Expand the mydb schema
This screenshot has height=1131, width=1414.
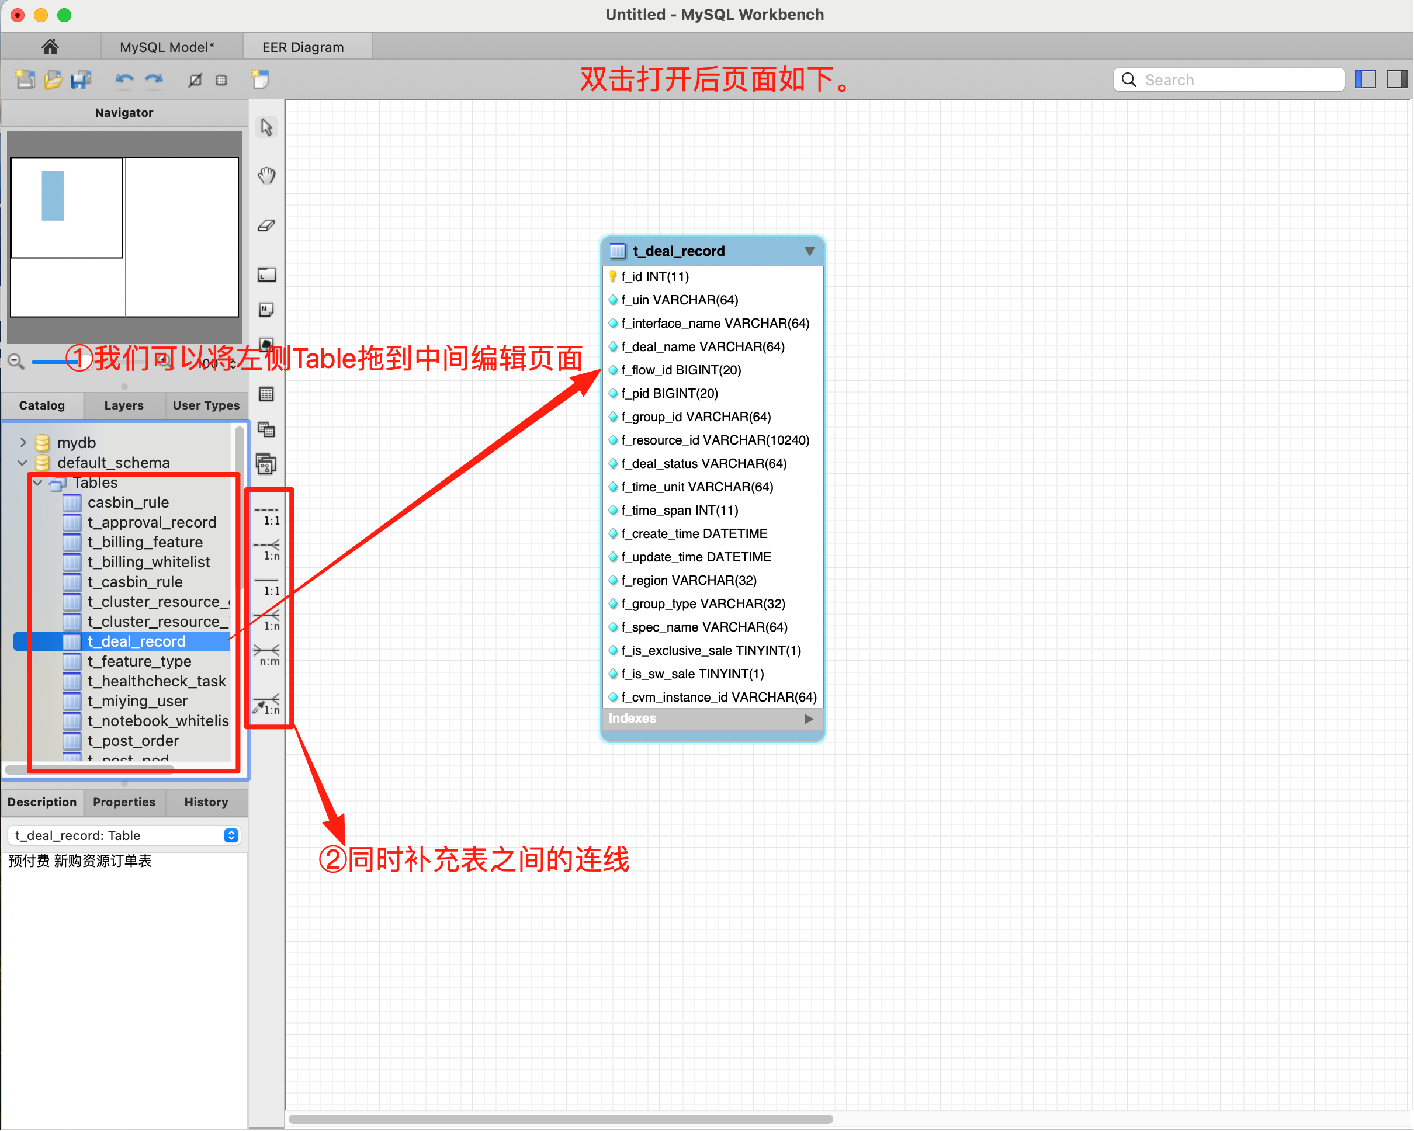[x=23, y=443]
